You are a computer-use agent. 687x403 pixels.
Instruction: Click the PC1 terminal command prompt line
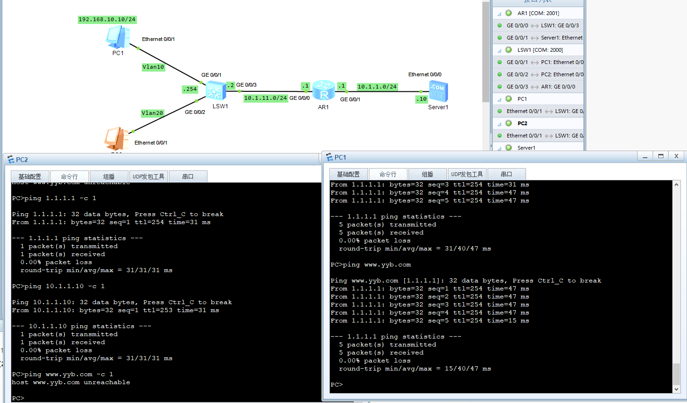[336, 385]
